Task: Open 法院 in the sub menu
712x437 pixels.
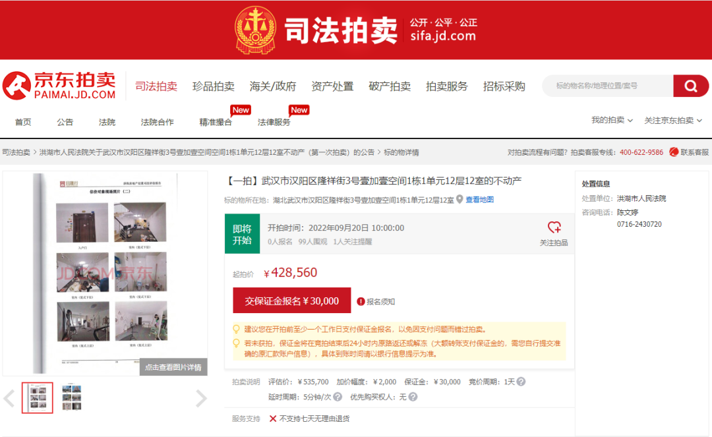Action: pos(107,122)
